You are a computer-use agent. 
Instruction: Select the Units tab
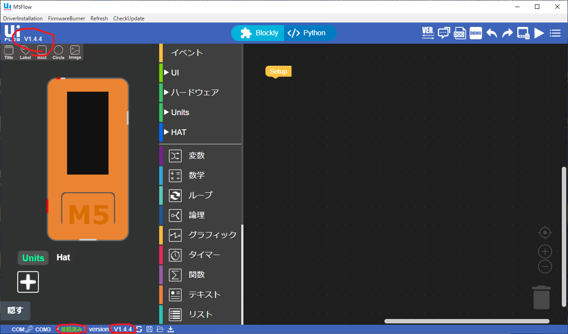33,257
